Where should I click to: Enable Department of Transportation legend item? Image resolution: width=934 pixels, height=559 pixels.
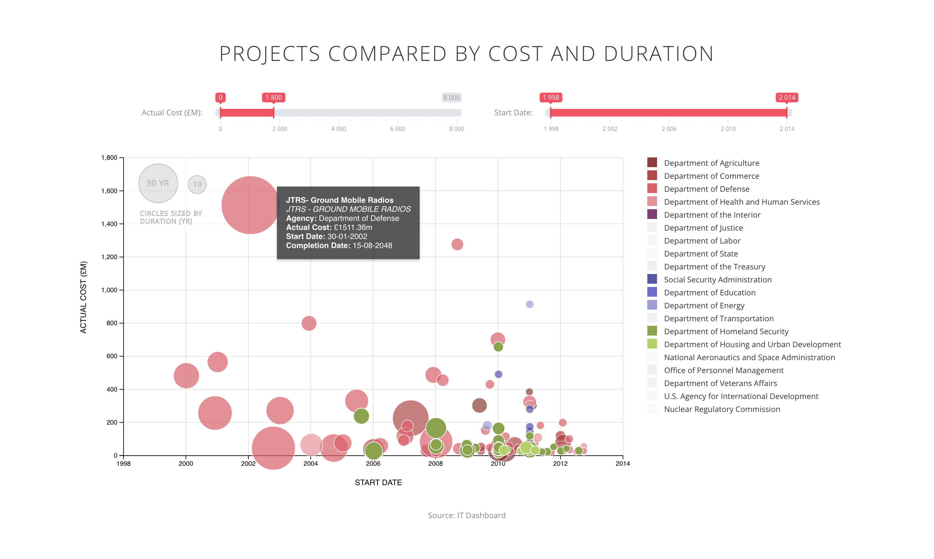pos(652,318)
